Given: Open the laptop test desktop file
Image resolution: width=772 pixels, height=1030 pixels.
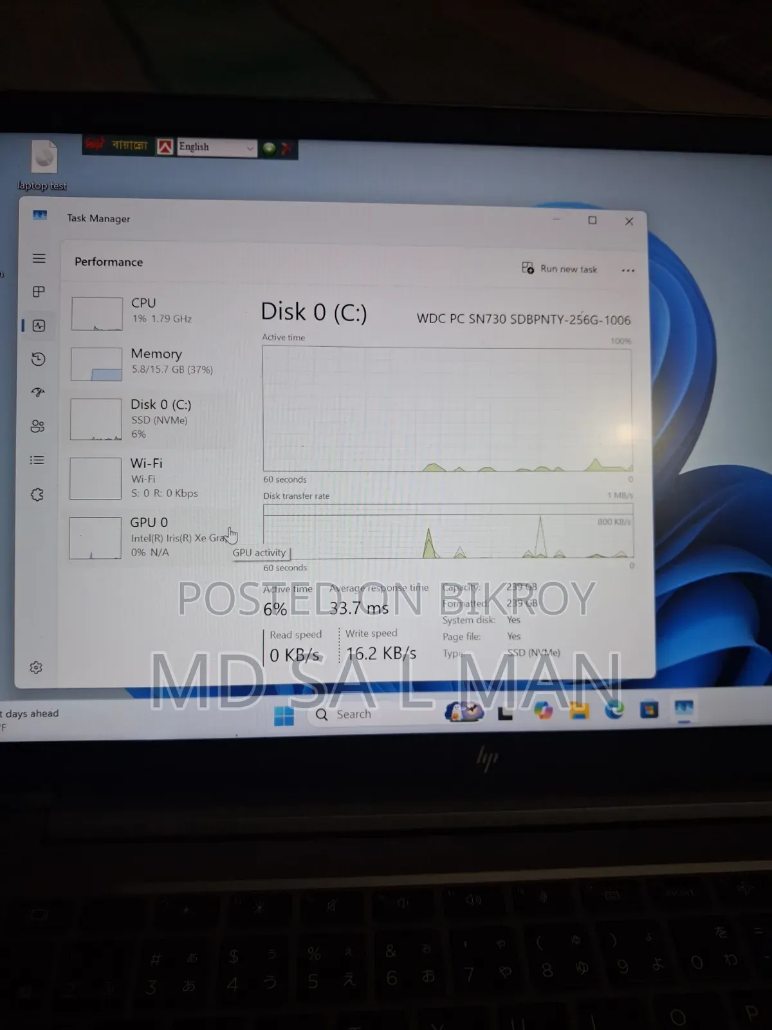Looking at the screenshot, I should point(44,165).
